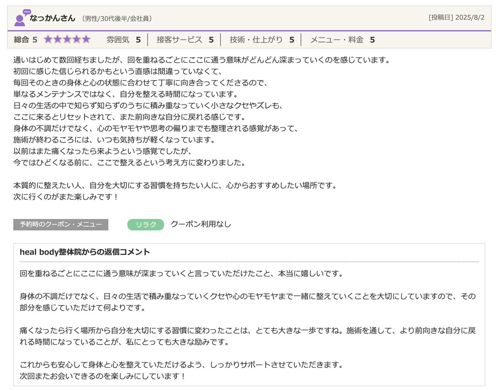This screenshot has width=496, height=391.
Task: Click the 次に行くのがまた楽しみです line
Action: [66, 197]
